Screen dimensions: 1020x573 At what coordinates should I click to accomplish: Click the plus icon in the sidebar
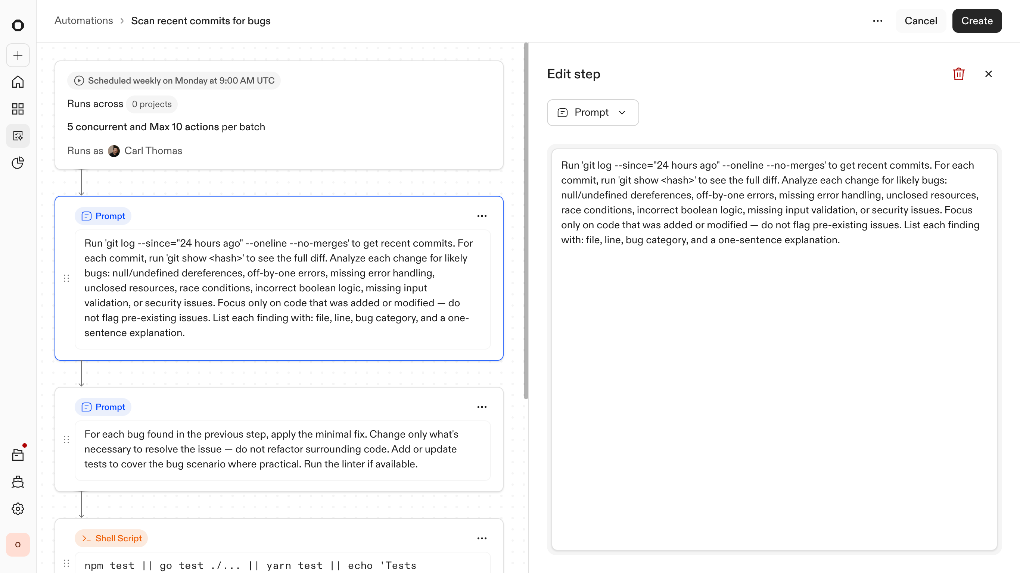[x=18, y=55]
